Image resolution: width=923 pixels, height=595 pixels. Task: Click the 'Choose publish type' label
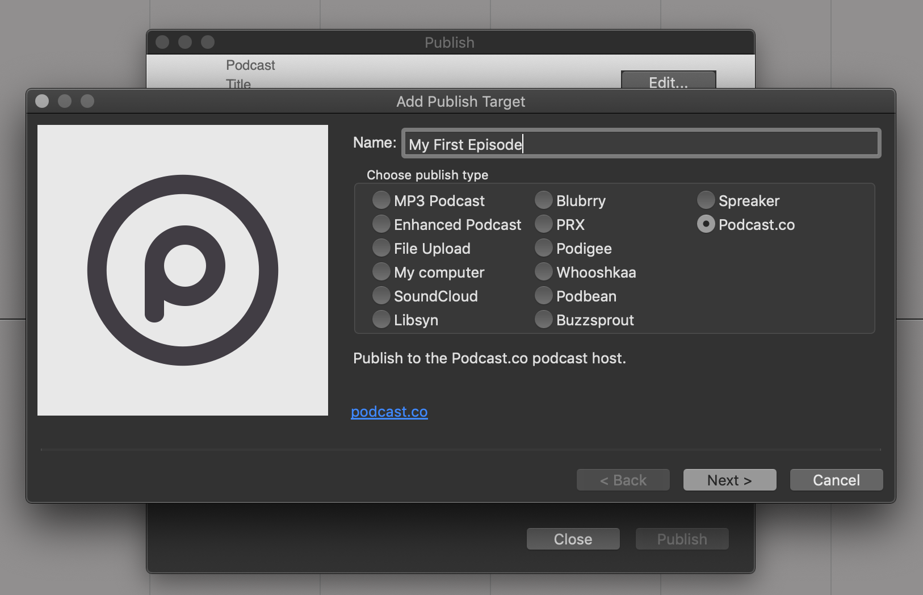click(x=427, y=175)
